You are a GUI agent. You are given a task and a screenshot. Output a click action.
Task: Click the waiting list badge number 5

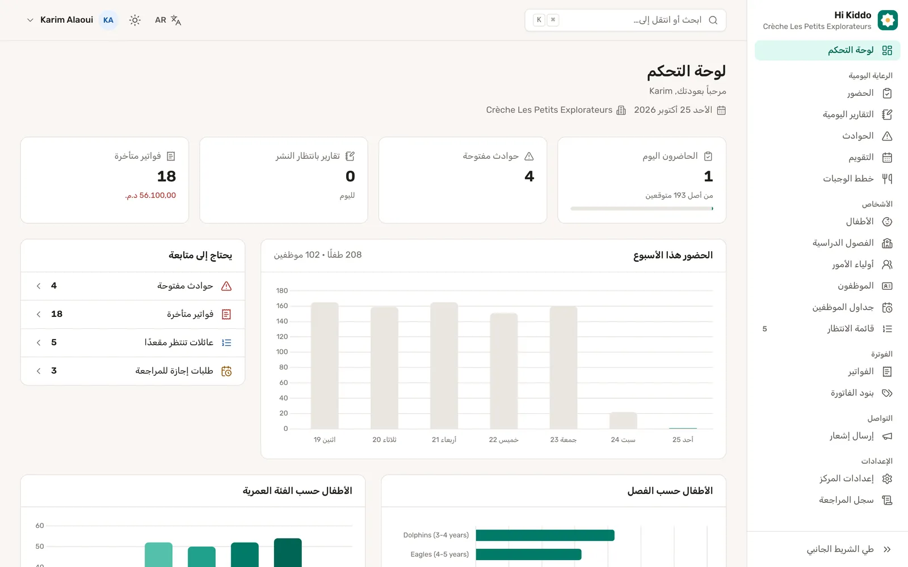pos(764,329)
